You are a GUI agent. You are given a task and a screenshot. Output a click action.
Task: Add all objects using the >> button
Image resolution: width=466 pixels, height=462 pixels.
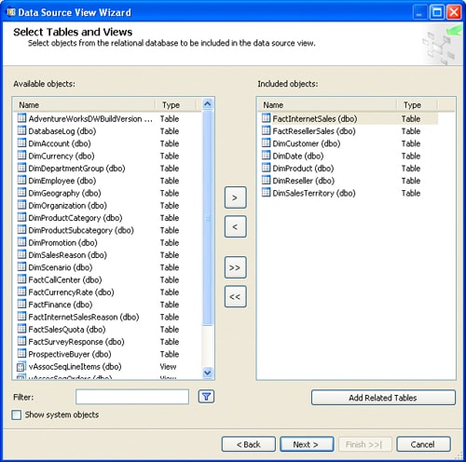(x=236, y=267)
